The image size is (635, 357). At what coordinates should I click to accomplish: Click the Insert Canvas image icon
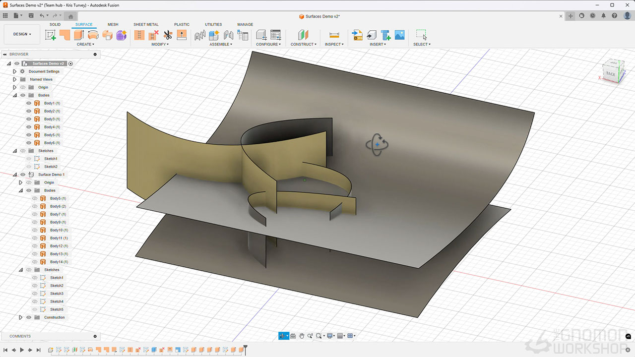click(x=399, y=35)
